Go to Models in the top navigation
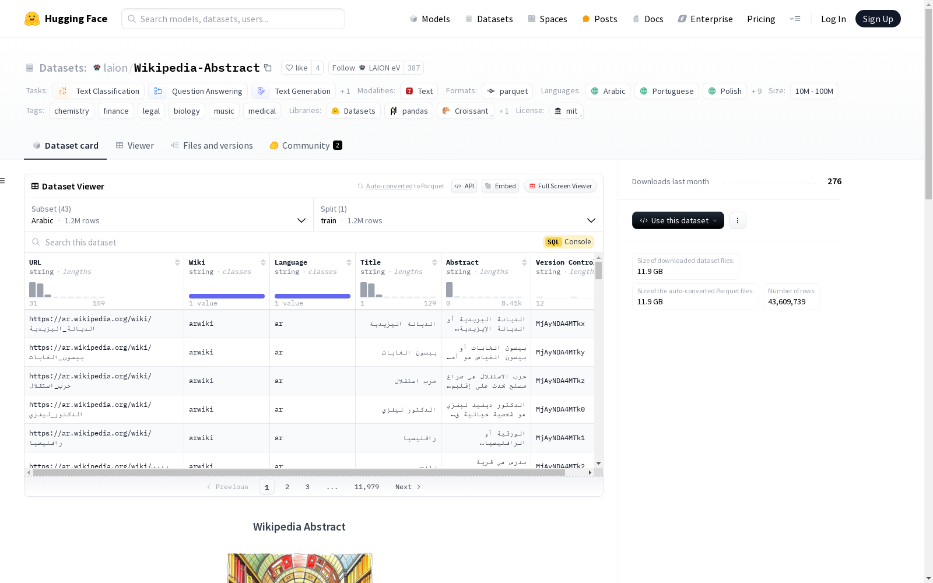Viewport: 933px width, 583px height. [x=430, y=19]
